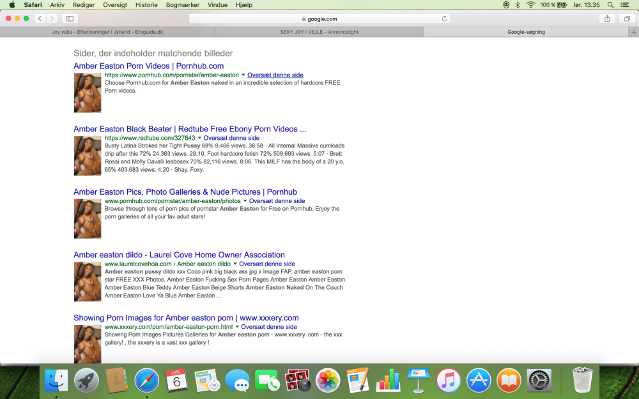The height and width of the screenshot is (399, 639).
Task: Click the Safari compass icon in the Dock
Action: tap(147, 380)
